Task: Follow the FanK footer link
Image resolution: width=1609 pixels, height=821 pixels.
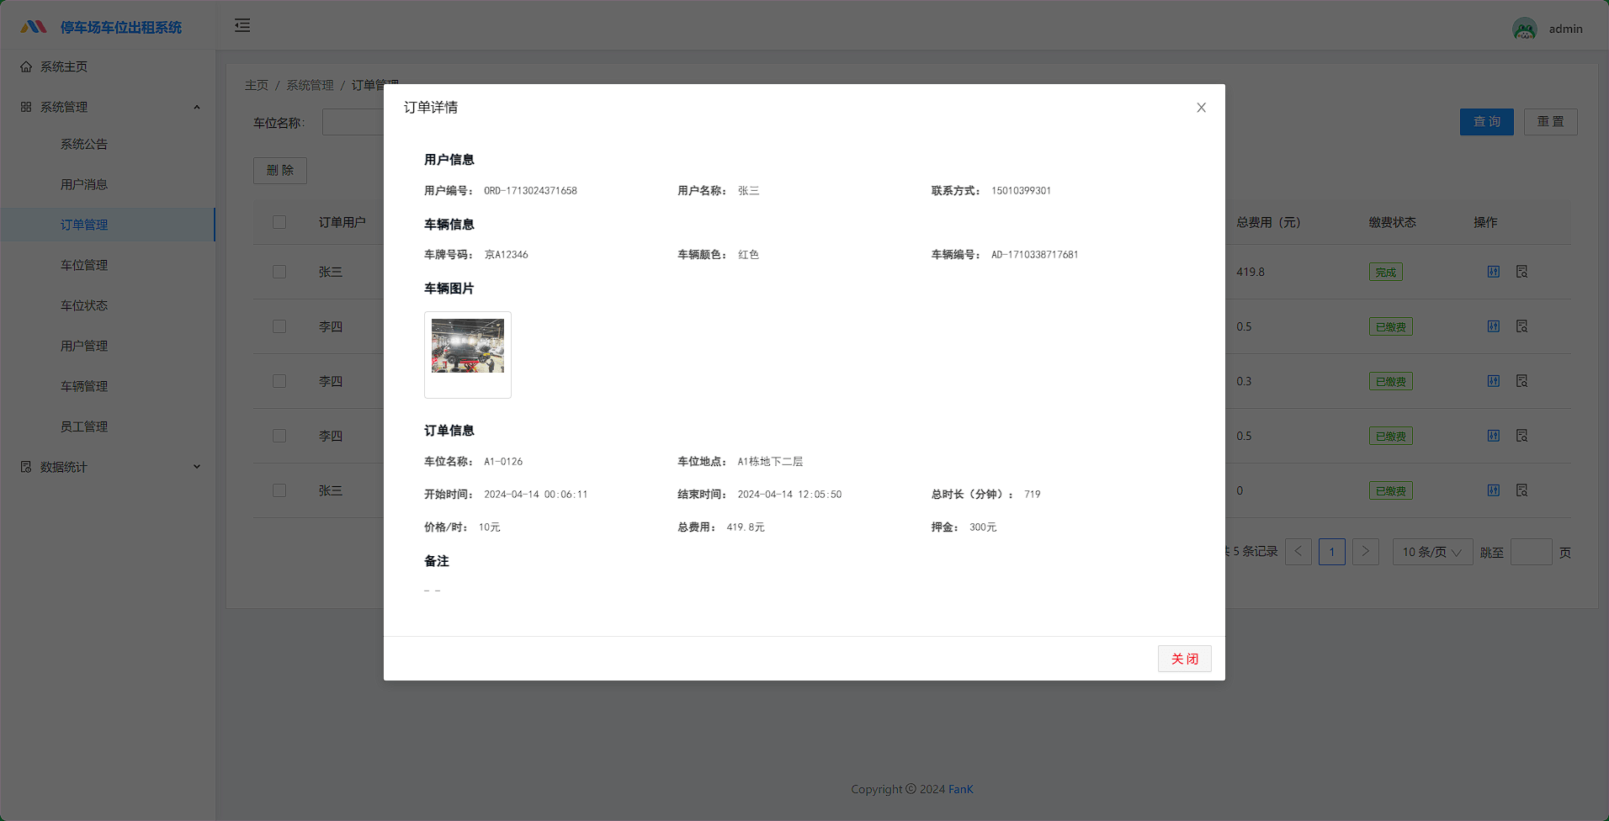Action: click(x=960, y=789)
